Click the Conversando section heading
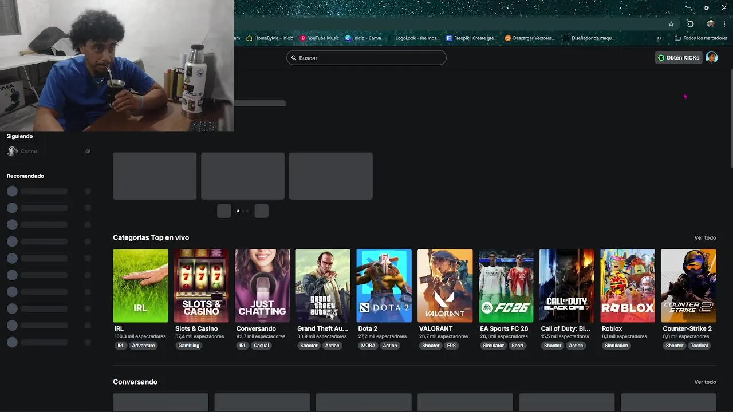 point(135,382)
